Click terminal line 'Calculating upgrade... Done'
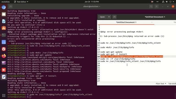Screen dimensions: 176x99 coord(23,16)
